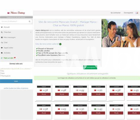Open Actualités folder icon
Screen dimensions: 140x120
[2, 53]
